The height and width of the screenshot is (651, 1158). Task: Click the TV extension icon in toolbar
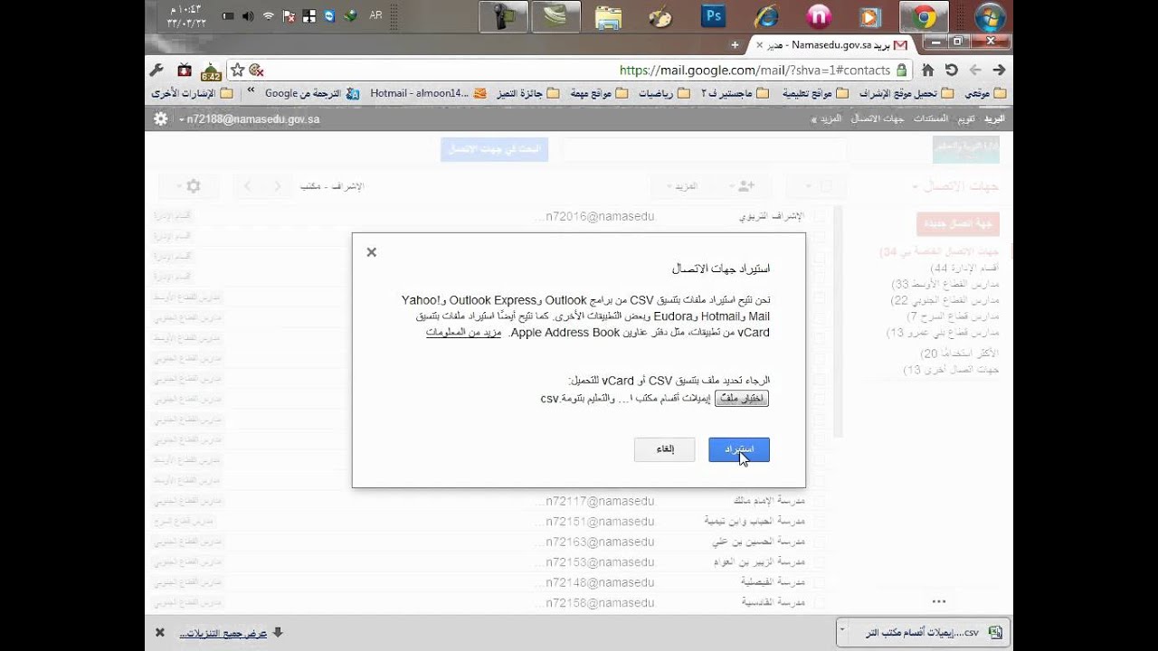(185, 70)
